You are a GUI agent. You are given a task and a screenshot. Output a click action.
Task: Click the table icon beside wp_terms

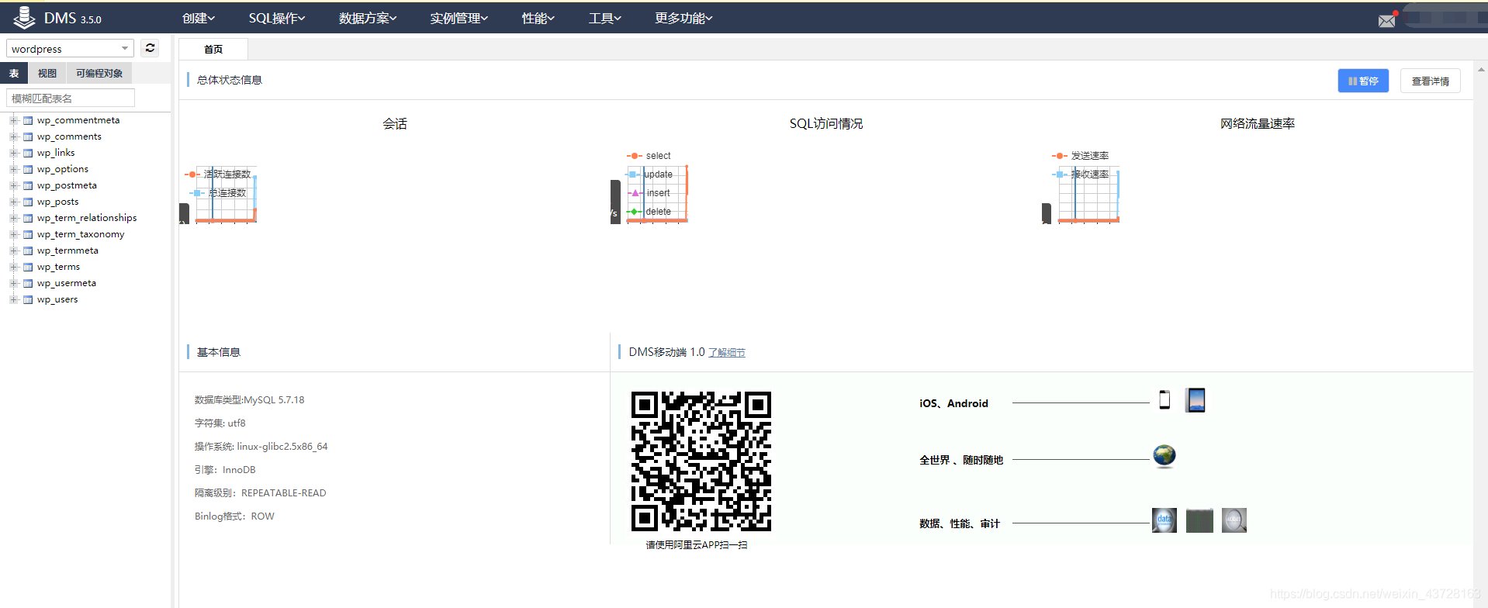[x=28, y=267]
